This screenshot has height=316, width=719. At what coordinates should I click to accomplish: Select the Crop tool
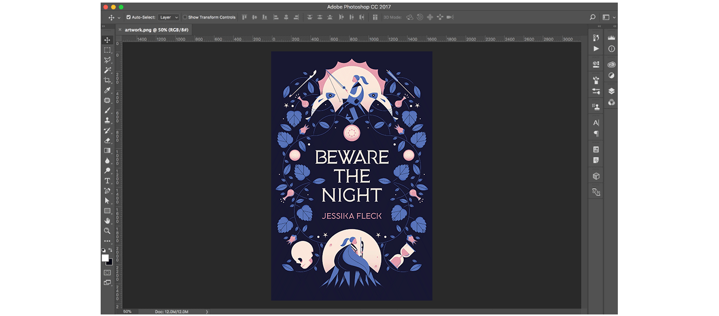pos(107,80)
